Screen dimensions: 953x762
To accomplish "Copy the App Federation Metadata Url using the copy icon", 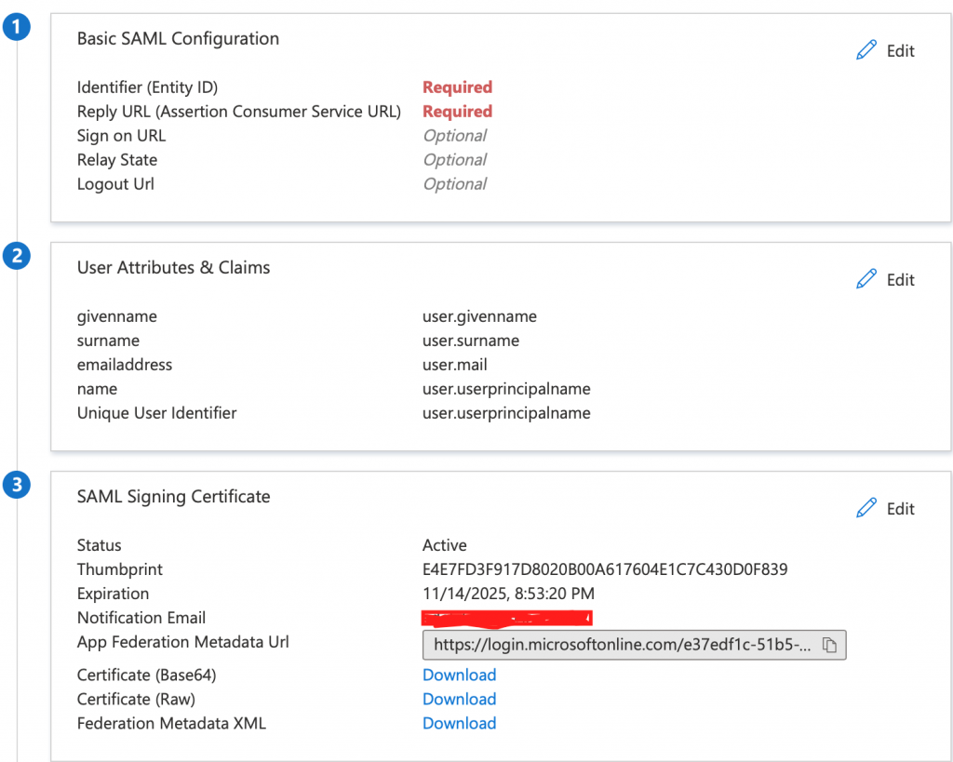I will [831, 644].
